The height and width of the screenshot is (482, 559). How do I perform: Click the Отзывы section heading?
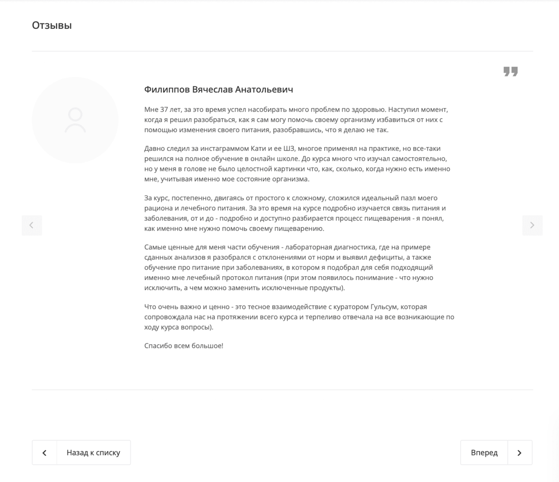pos(52,25)
